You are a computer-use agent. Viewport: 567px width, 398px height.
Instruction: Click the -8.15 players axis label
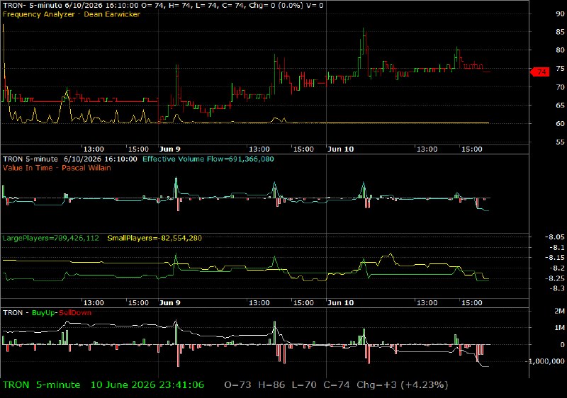[554, 258]
